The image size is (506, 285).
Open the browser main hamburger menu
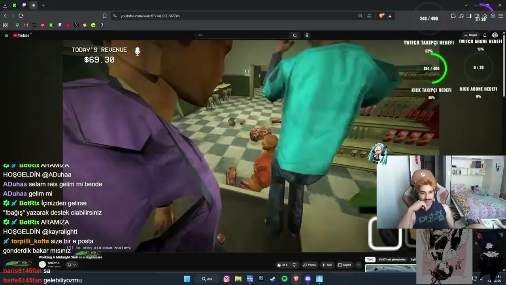[x=501, y=16]
